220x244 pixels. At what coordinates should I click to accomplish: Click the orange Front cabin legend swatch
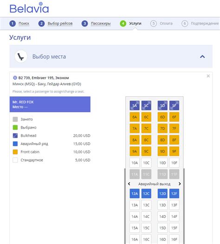pos(15,152)
